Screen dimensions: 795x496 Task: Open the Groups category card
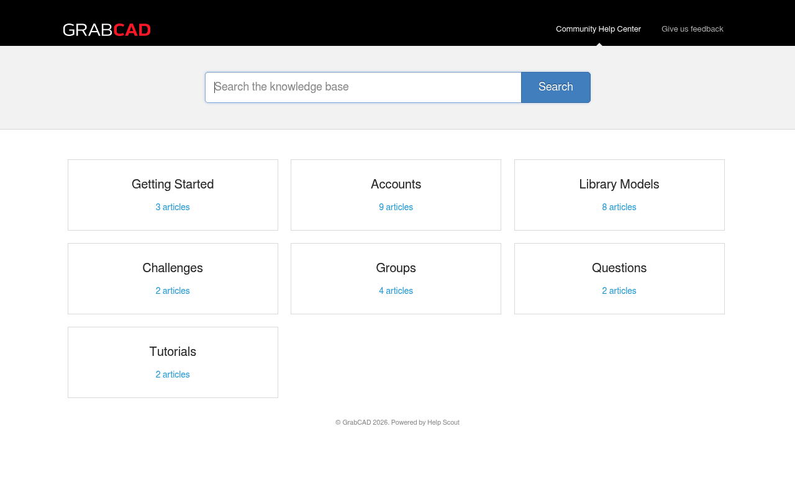coord(396,278)
